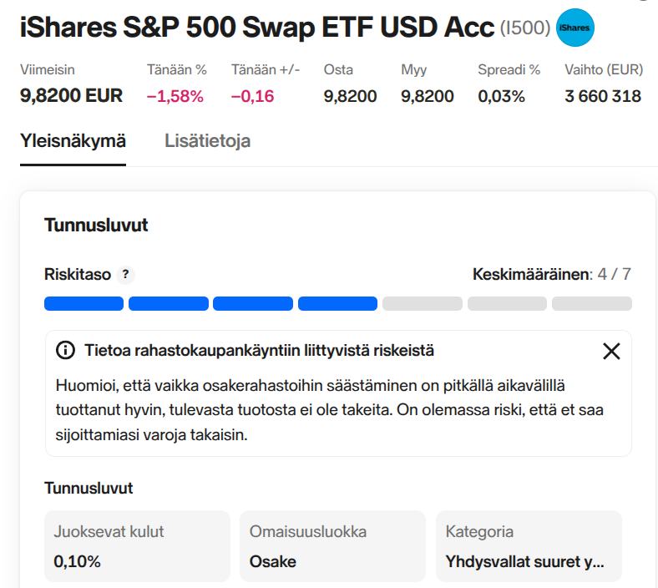Click the info icon in risk notice
The width and height of the screenshot is (658, 588).
65,351
